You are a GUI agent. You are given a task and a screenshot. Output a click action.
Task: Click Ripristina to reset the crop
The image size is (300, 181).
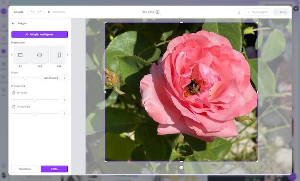tap(25, 169)
